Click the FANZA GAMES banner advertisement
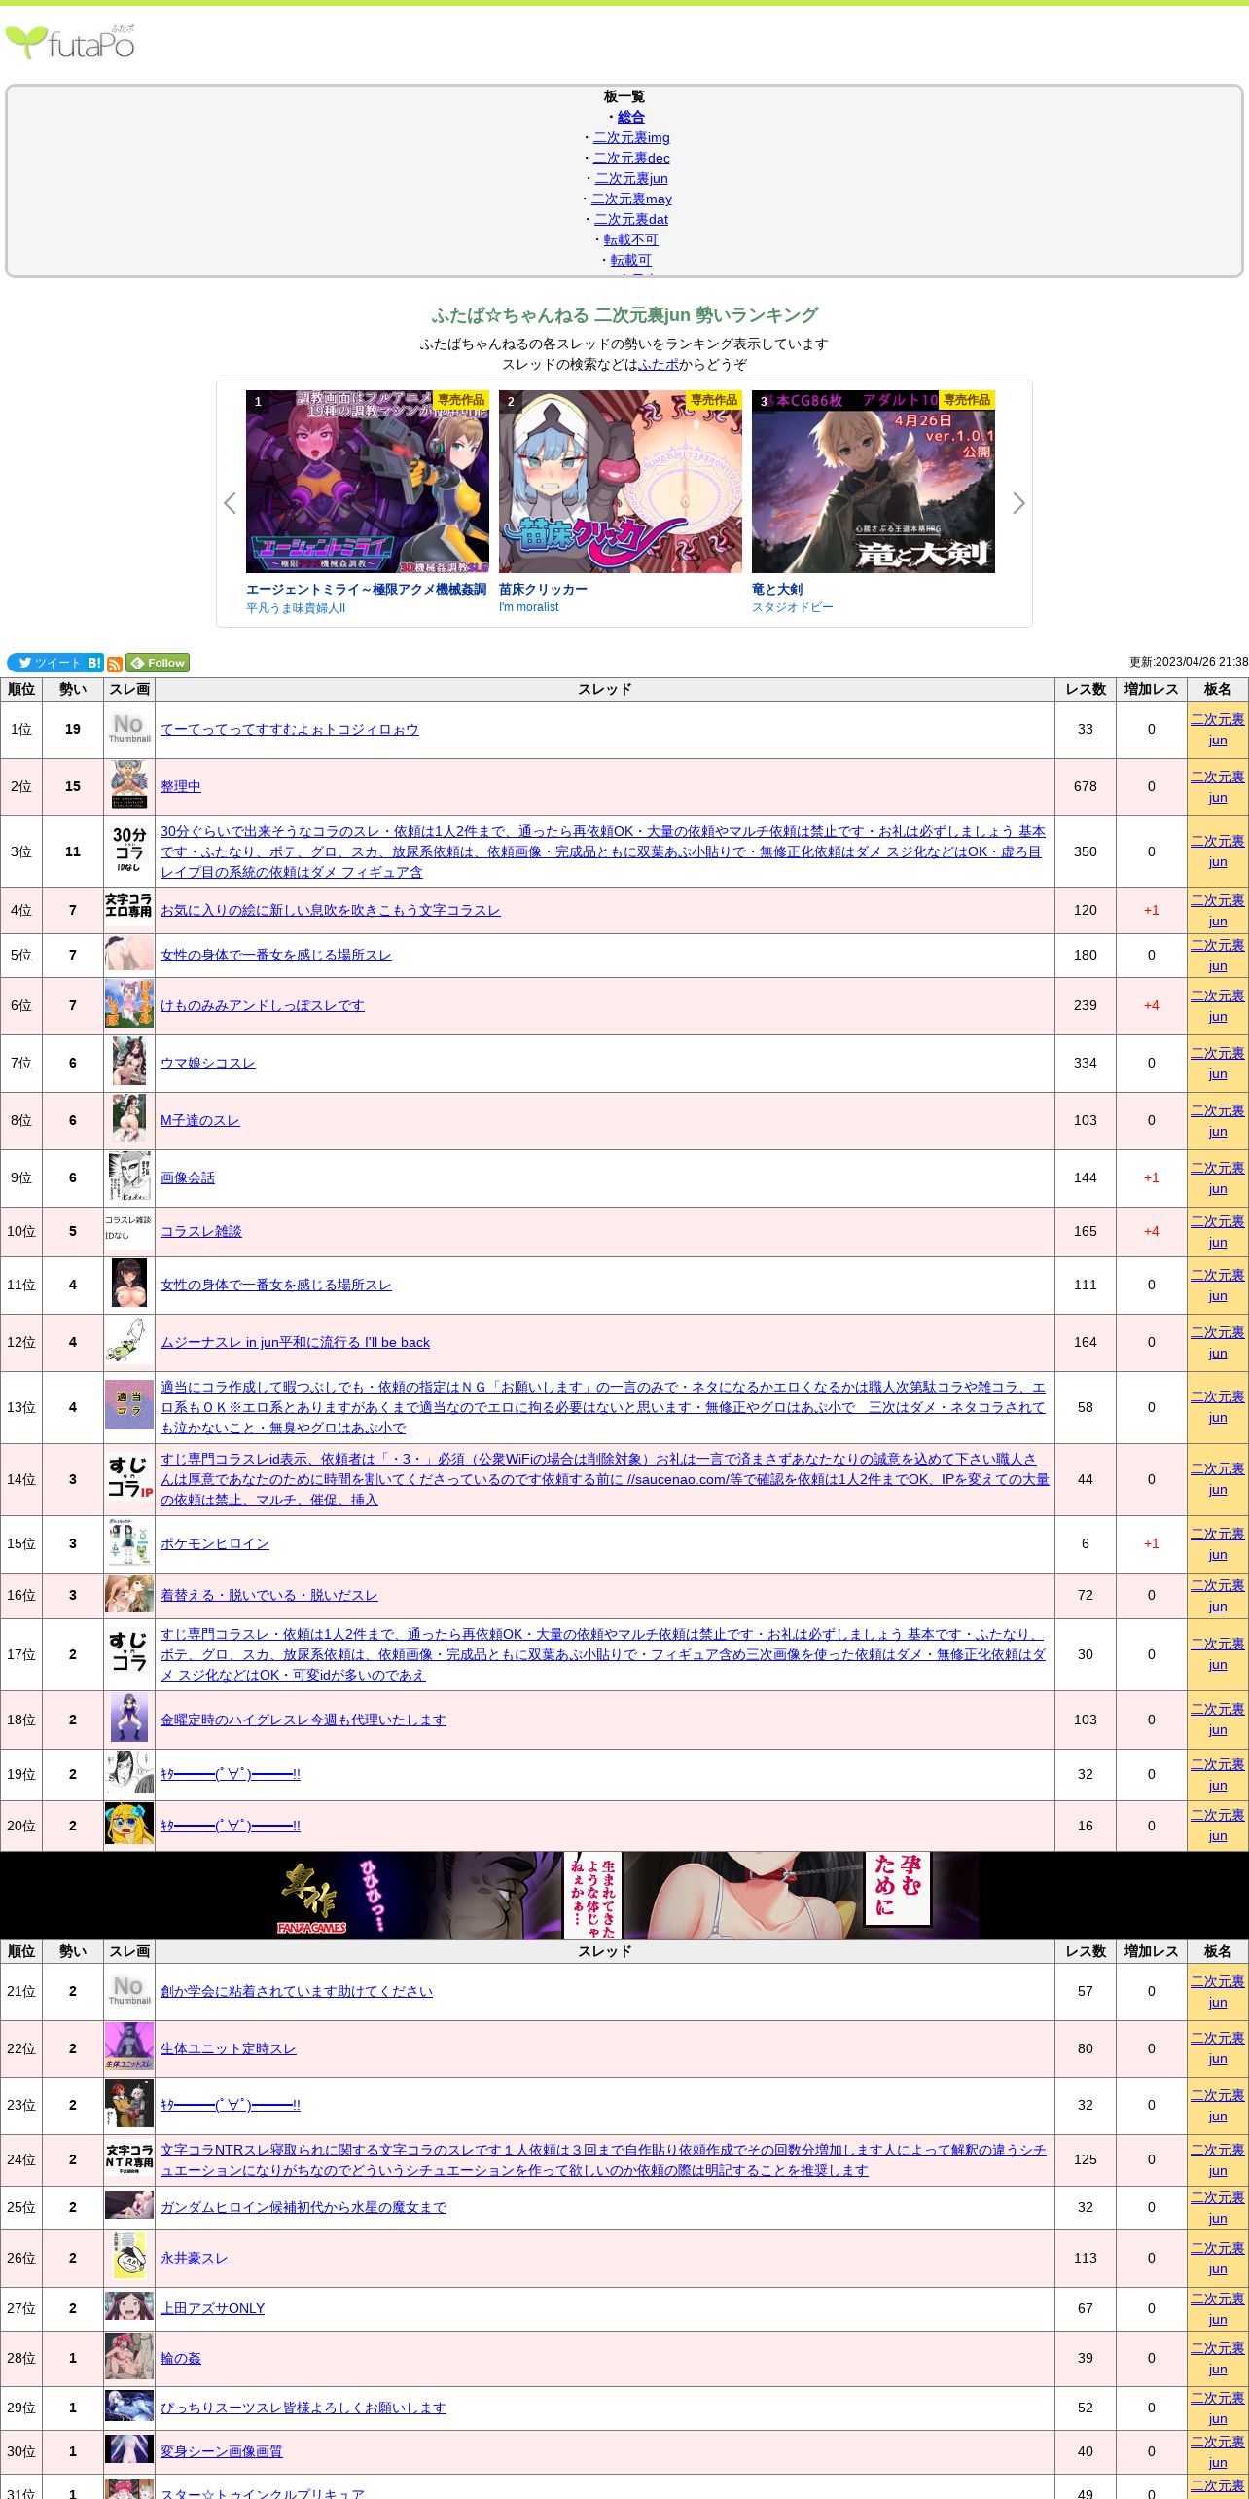This screenshot has width=1249, height=2499. pyautogui.click(x=624, y=1896)
